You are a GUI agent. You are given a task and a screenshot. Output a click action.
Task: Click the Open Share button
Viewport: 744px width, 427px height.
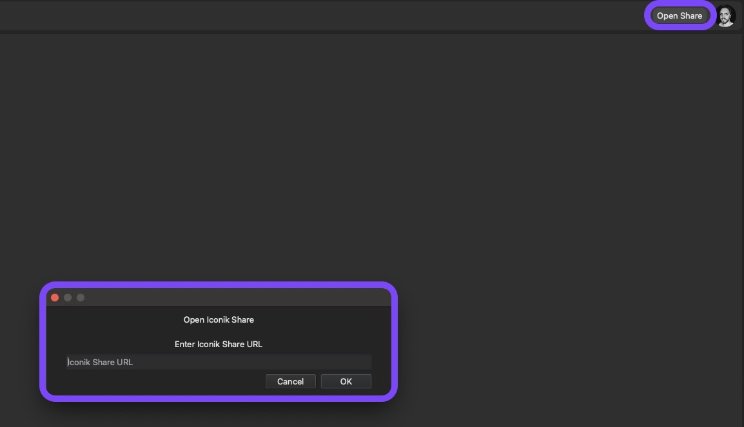[680, 15]
